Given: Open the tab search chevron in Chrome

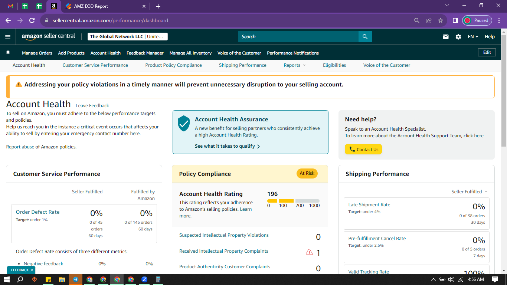Looking at the screenshot, I should [447, 5].
